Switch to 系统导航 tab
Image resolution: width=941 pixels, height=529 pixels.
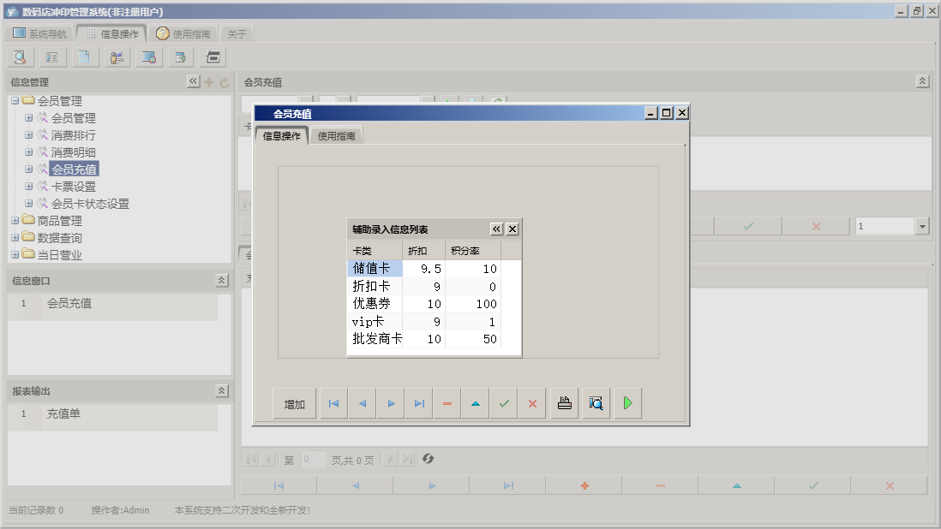point(39,34)
